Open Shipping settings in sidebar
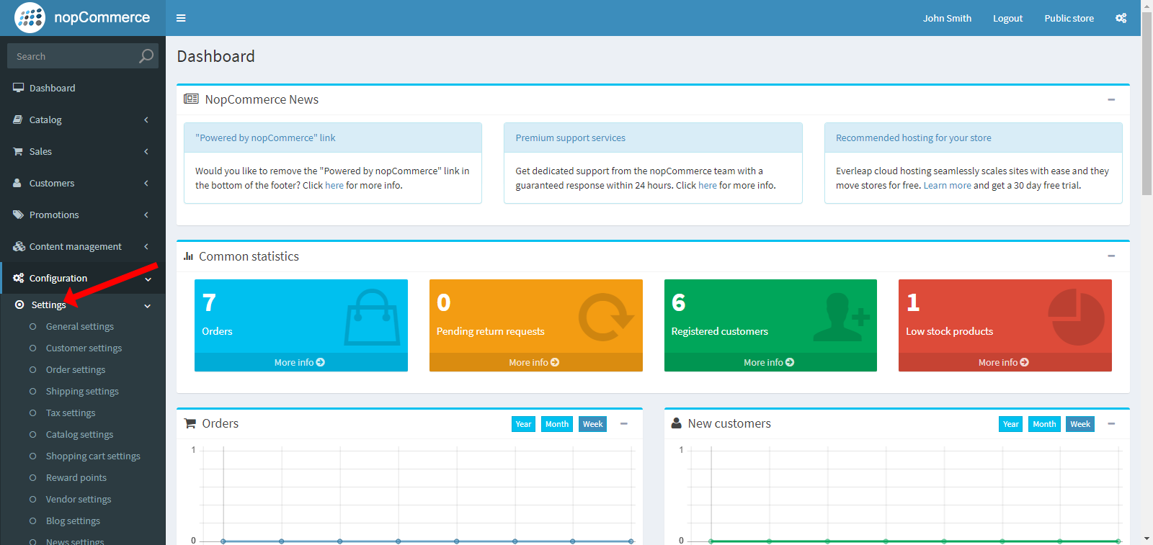Screen dimensions: 1153x545 [x=82, y=391]
